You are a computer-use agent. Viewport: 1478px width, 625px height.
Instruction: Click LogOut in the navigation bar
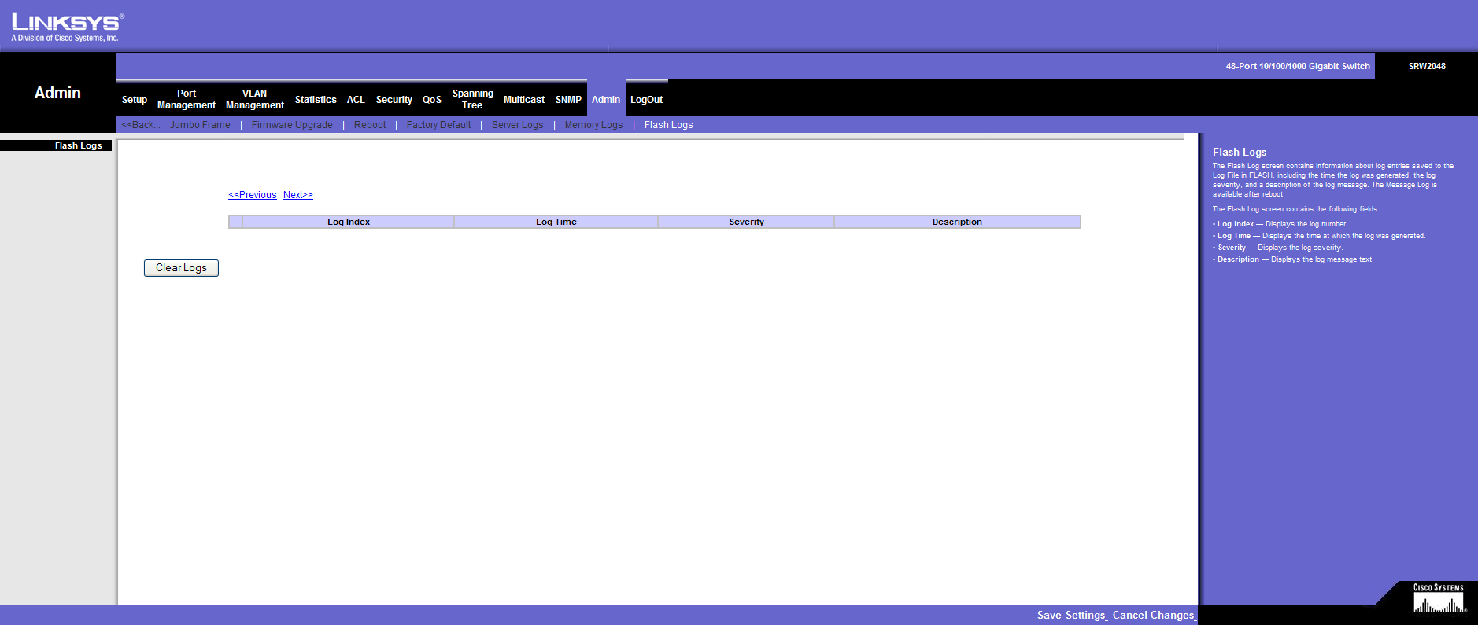click(x=646, y=100)
